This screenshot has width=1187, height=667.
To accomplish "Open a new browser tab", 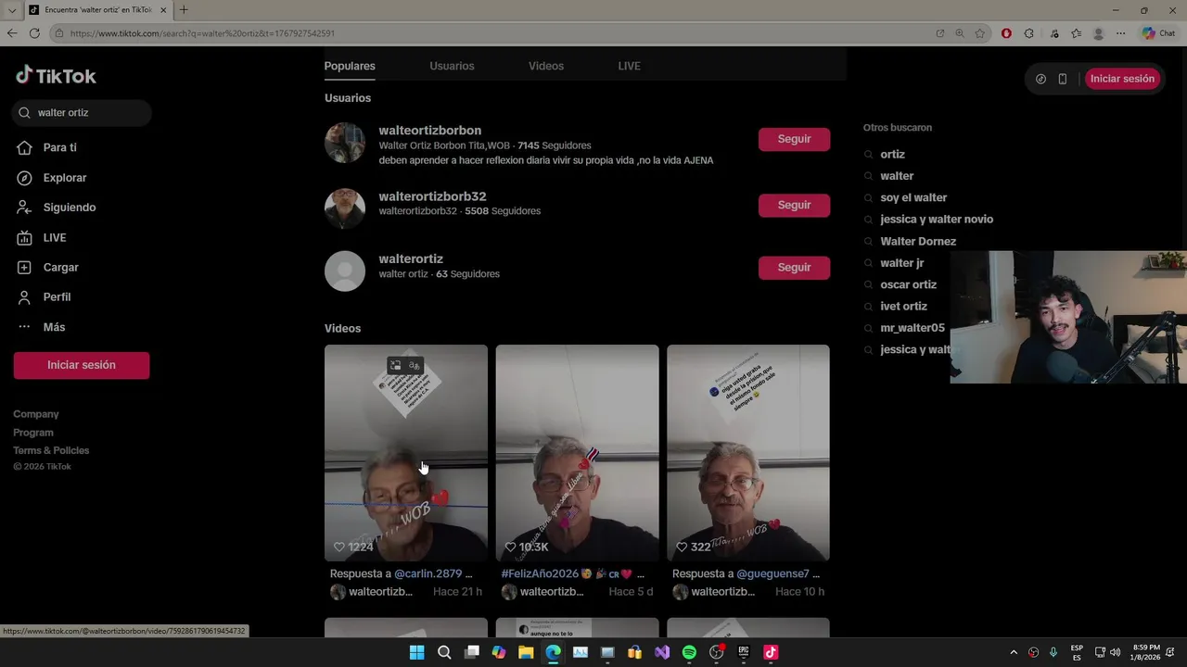I will point(184,10).
